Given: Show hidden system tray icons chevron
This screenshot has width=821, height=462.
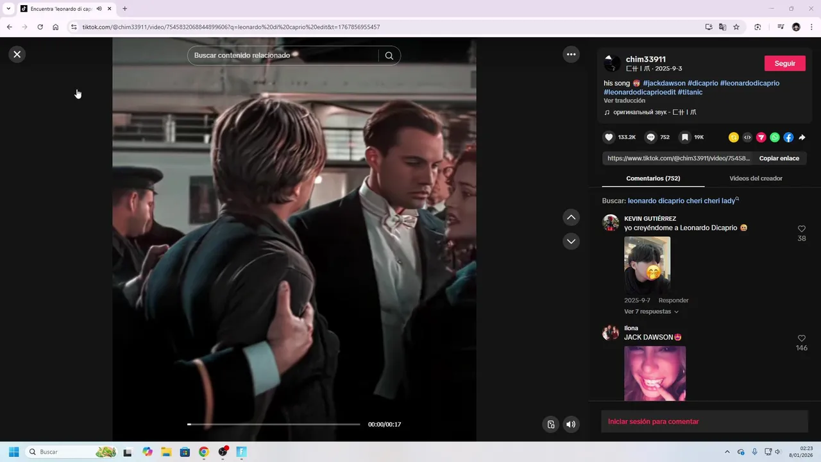Looking at the screenshot, I should (x=727, y=452).
